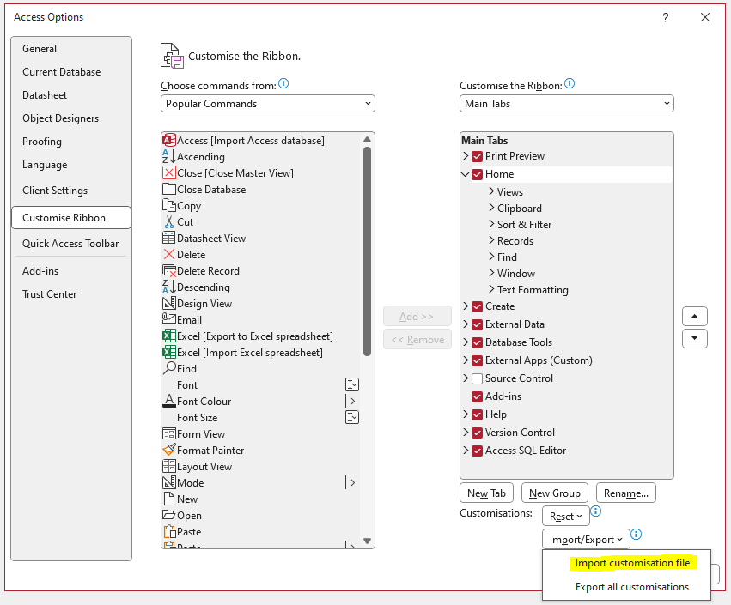
Task: Click the Paste clipboard icon
Action: point(168,531)
